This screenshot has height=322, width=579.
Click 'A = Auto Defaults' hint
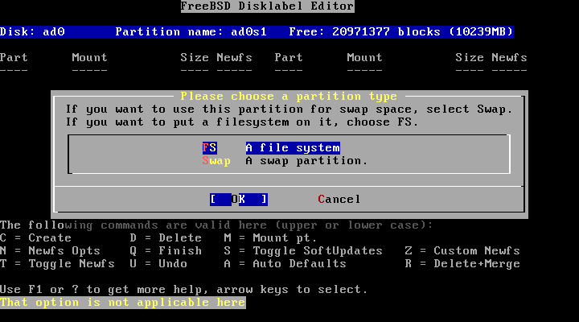coord(285,264)
